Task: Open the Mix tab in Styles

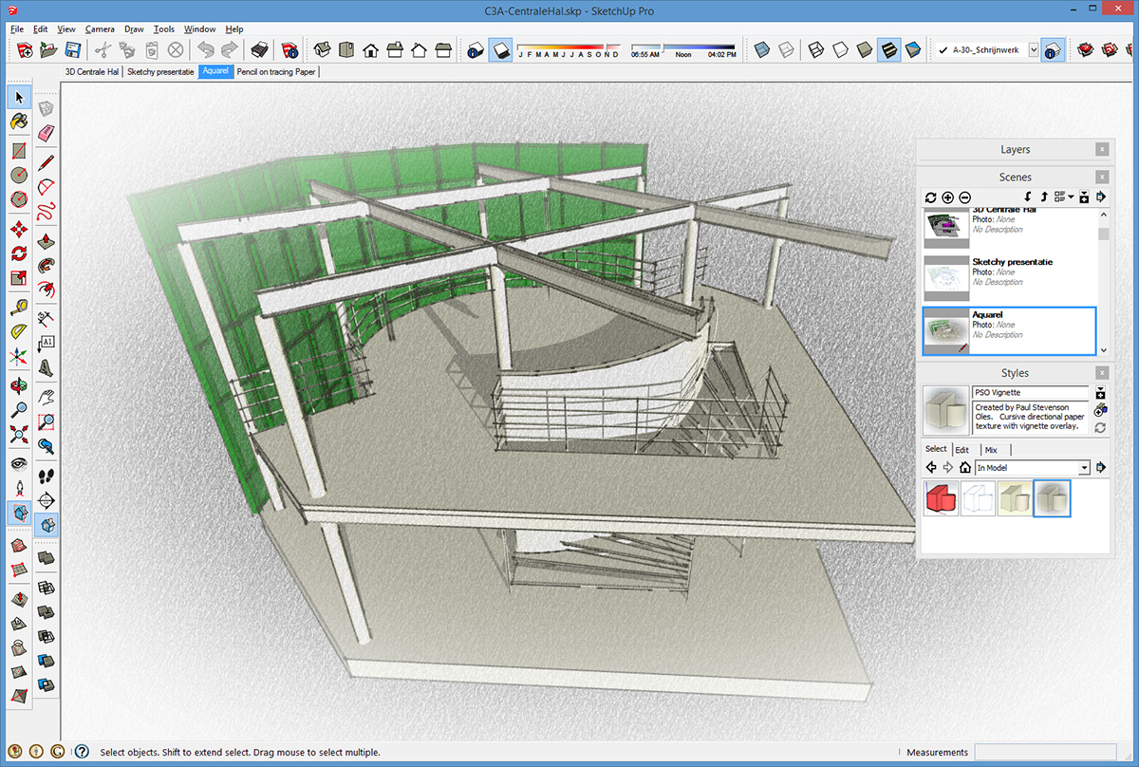Action: point(991,450)
